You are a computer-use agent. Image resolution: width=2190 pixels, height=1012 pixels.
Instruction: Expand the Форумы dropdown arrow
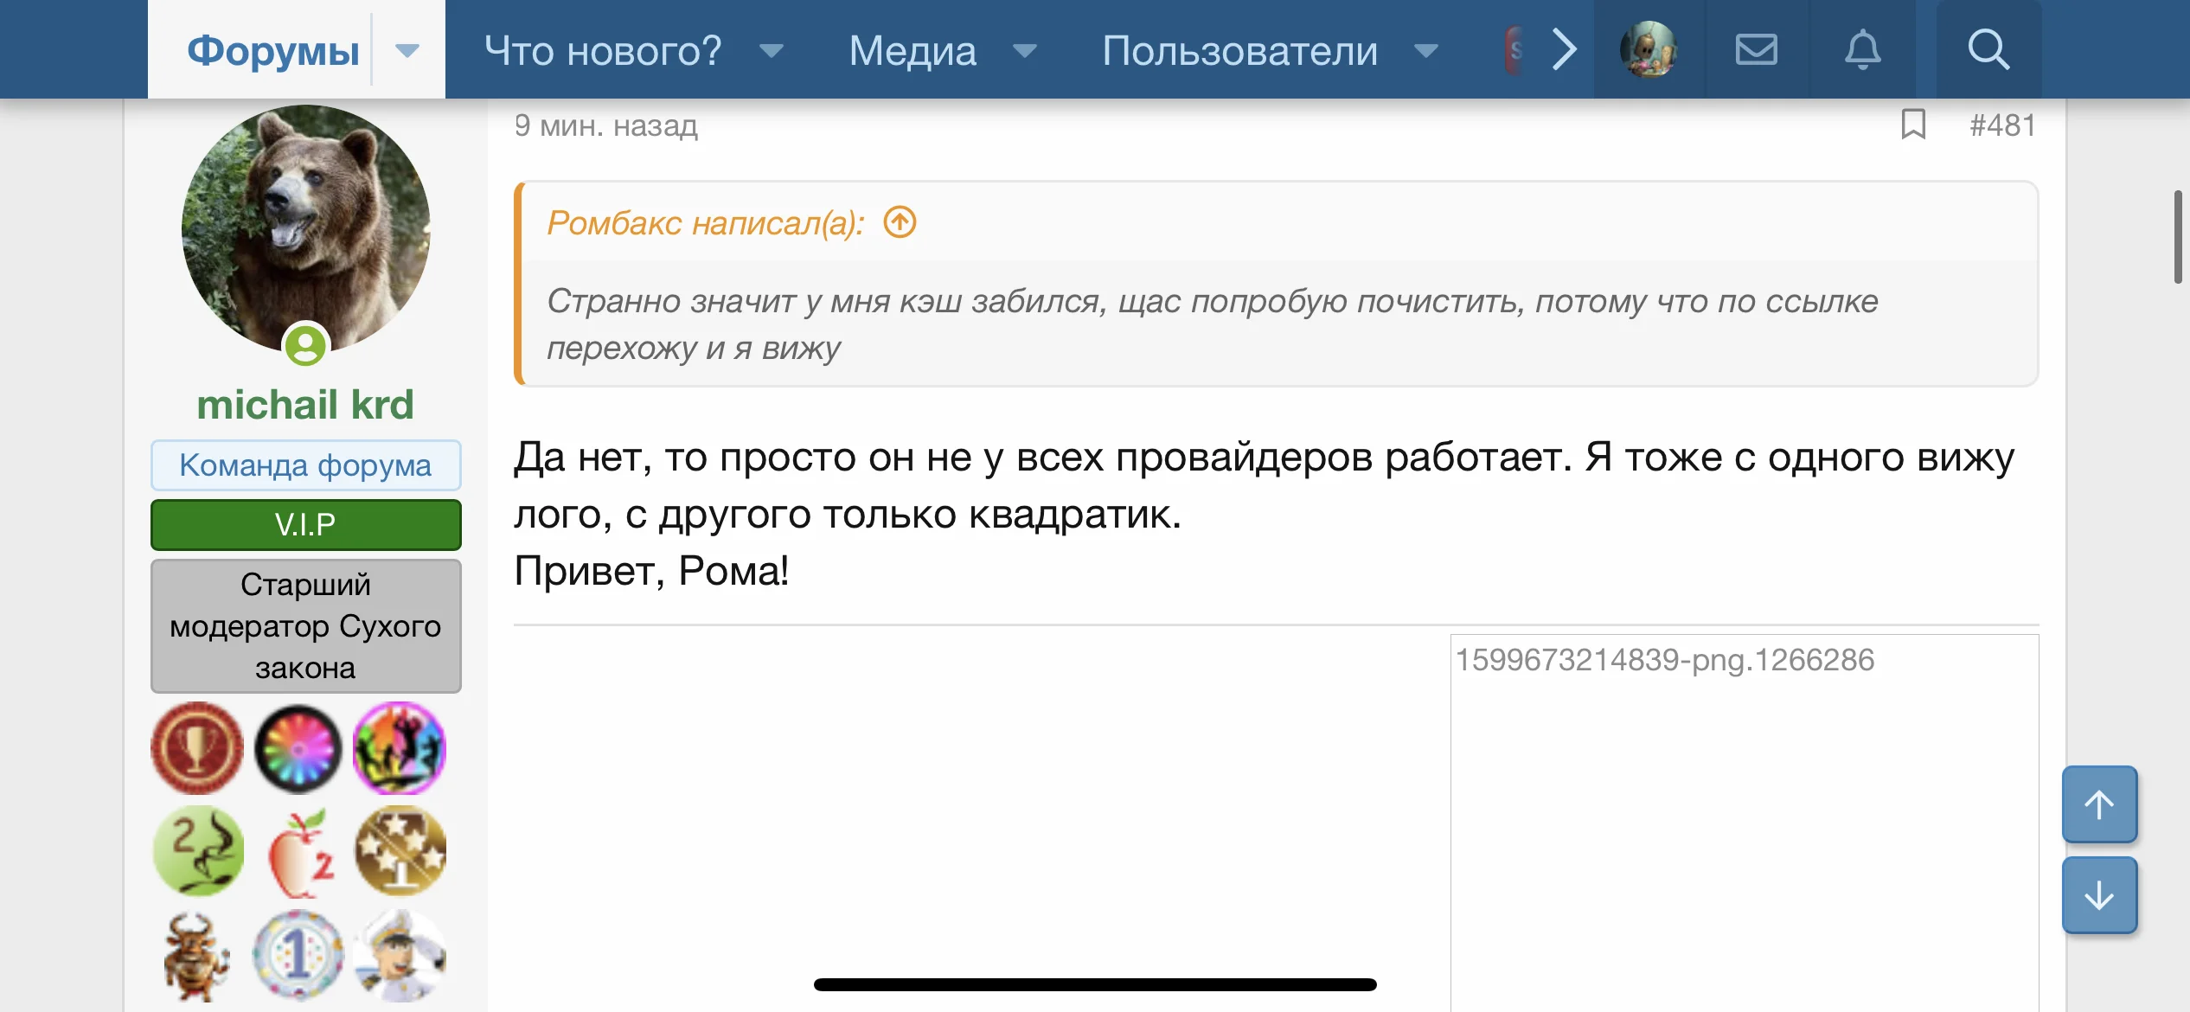407,50
